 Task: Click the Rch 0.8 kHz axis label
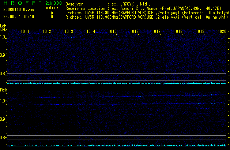pos(3,137)
